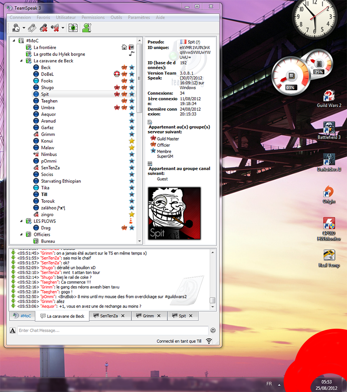The width and height of the screenshot is (347, 392).
Task: Close the Grimm chat tab
Action: pos(159,316)
